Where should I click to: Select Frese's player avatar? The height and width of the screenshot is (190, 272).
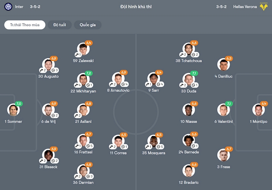224,155
